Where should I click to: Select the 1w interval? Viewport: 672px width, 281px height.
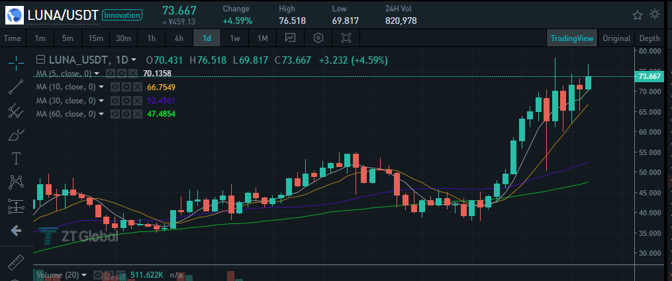(x=235, y=38)
